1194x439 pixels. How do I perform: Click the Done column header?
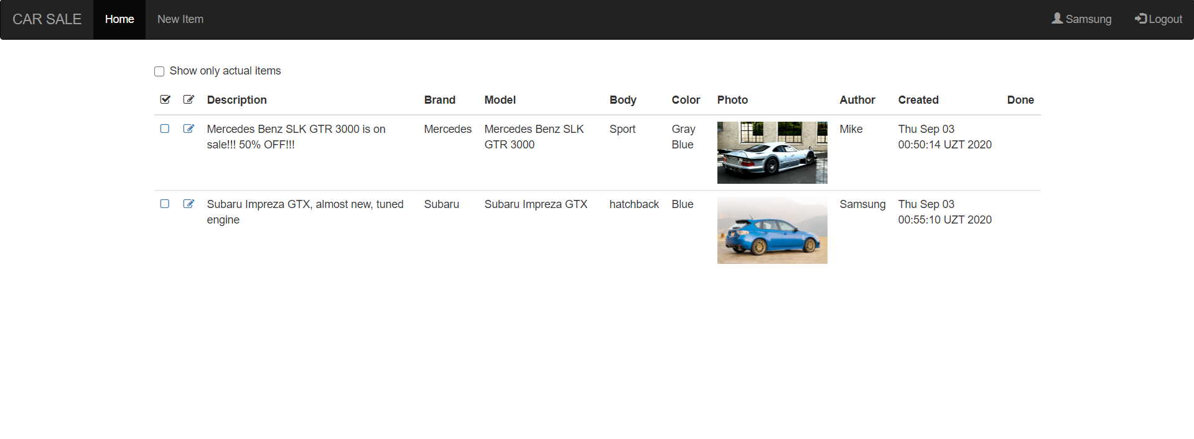coord(1020,100)
